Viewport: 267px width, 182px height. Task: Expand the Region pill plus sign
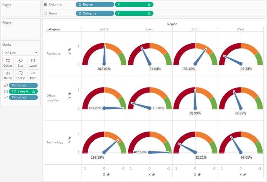pos(80,5)
